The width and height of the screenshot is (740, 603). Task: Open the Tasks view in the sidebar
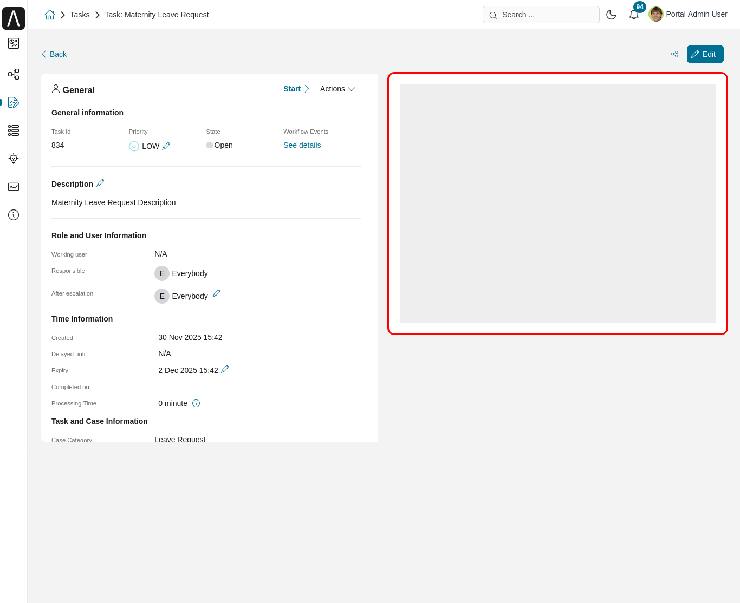[x=13, y=102]
